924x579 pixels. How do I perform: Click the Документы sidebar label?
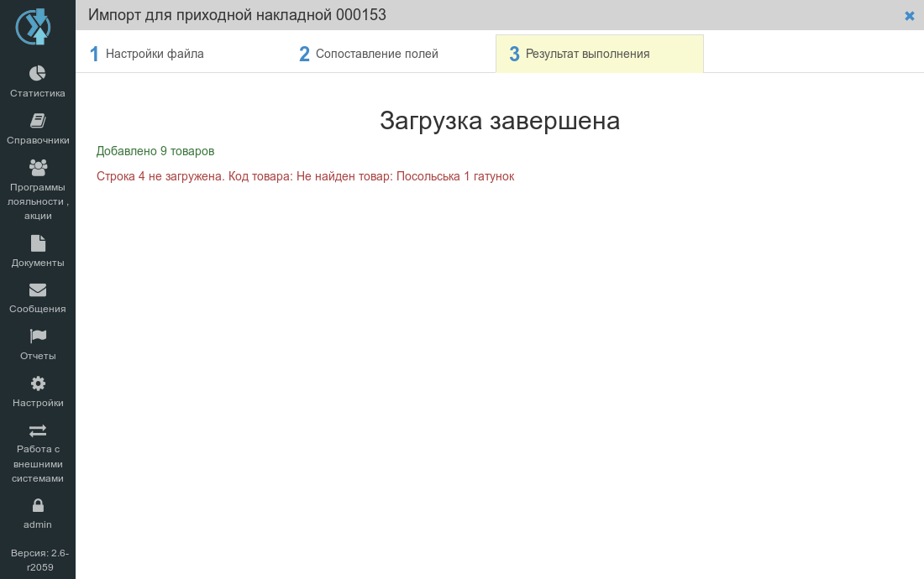tap(38, 263)
